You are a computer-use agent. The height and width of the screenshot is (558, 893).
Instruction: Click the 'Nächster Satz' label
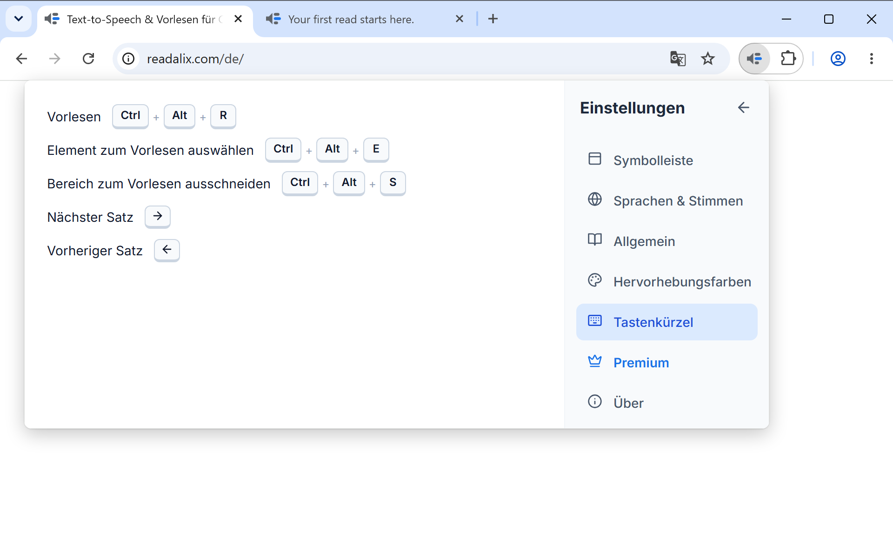(90, 217)
